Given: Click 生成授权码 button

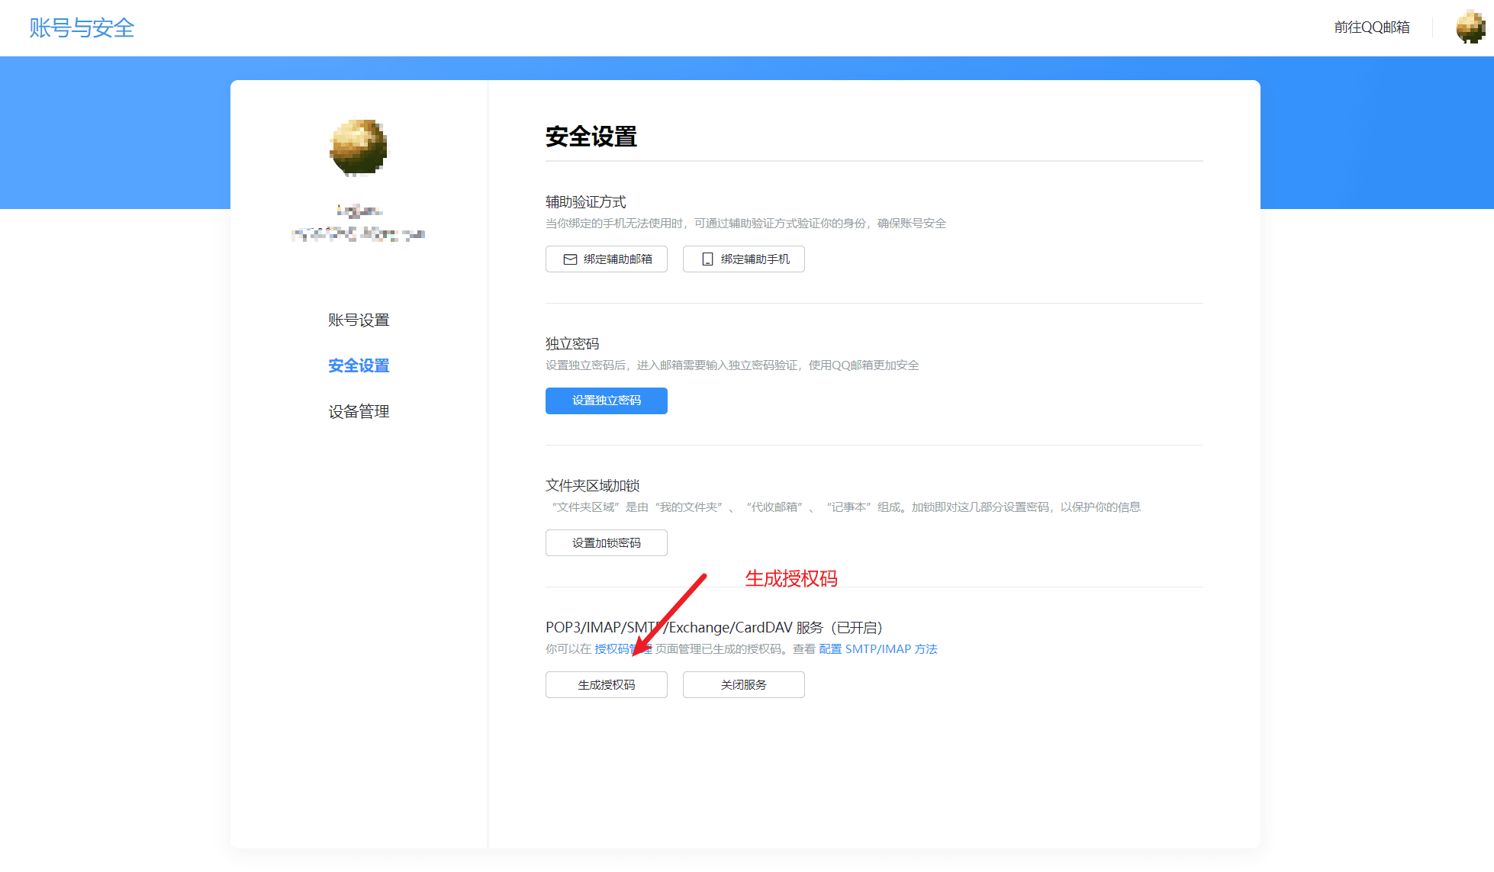Looking at the screenshot, I should point(606,685).
